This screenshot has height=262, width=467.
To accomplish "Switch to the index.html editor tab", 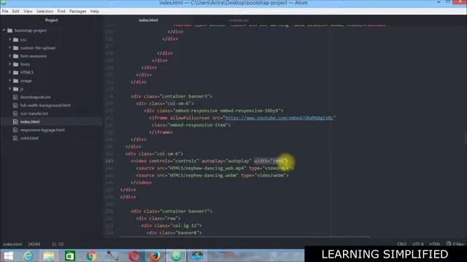I will click(x=148, y=20).
